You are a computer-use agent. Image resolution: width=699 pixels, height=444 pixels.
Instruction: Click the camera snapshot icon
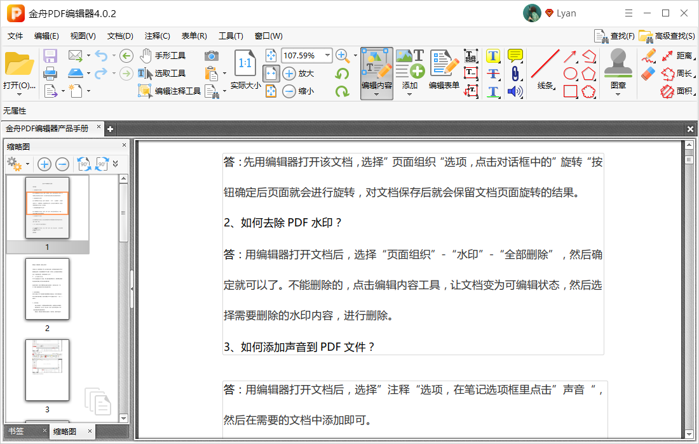coord(211,55)
